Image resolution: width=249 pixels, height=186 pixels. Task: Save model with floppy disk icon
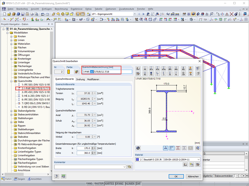tap(23, 14)
